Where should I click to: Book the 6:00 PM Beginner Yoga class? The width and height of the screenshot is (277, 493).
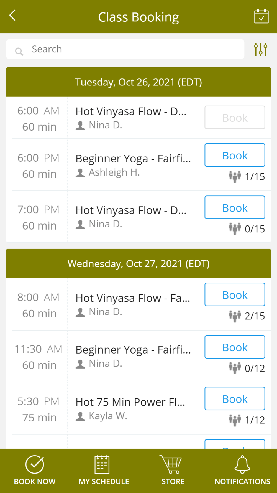pyautogui.click(x=235, y=155)
